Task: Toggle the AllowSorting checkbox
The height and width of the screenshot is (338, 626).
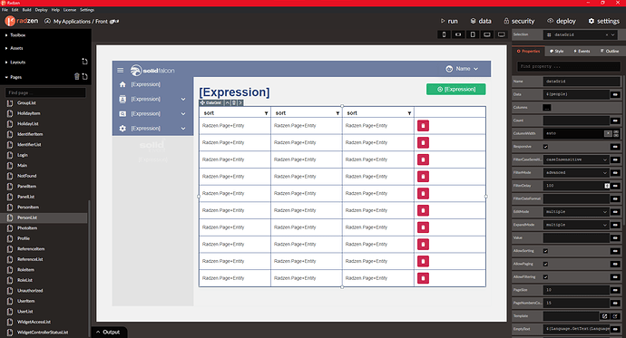Action: 546,251
